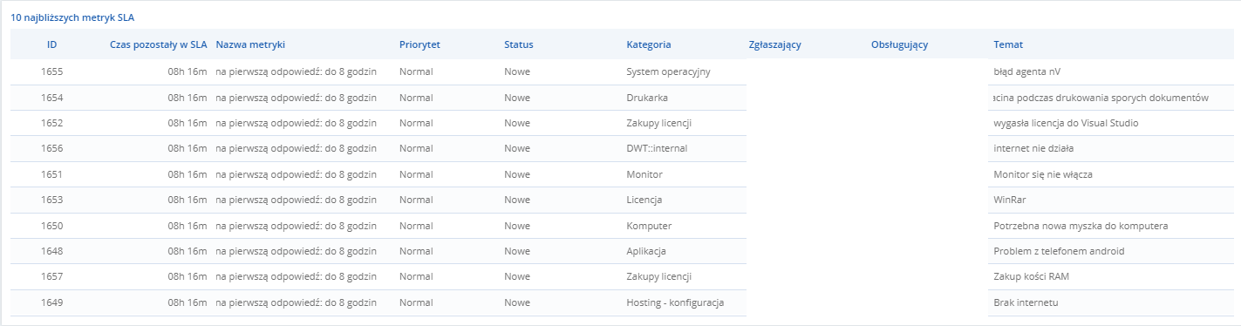Select ticket ID 1651
The height and width of the screenshot is (326, 1241).
[x=51, y=174]
